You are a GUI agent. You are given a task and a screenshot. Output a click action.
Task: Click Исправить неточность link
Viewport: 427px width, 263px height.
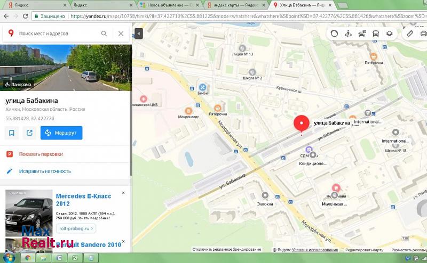click(45, 171)
